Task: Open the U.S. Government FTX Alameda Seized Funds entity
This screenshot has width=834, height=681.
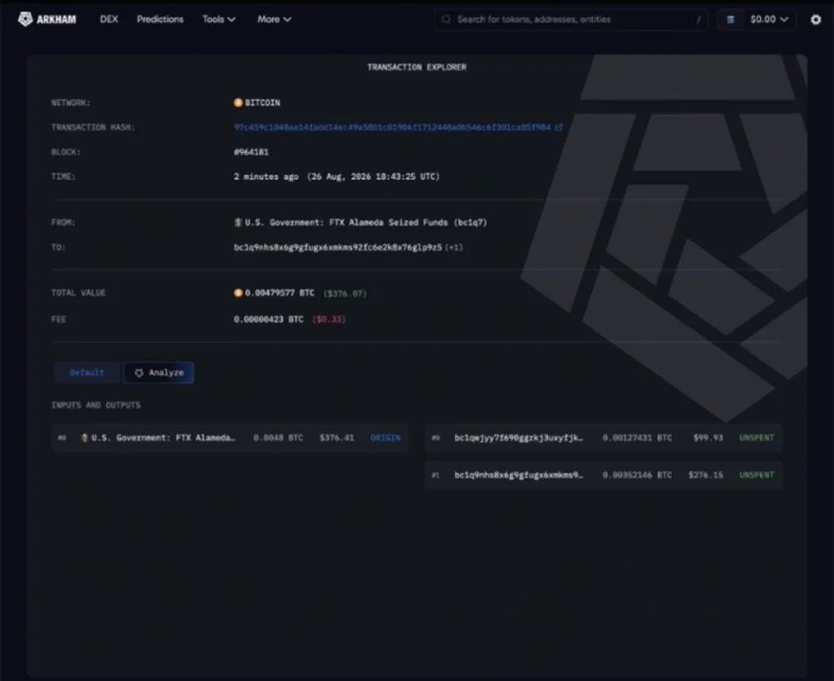Action: [x=366, y=222]
